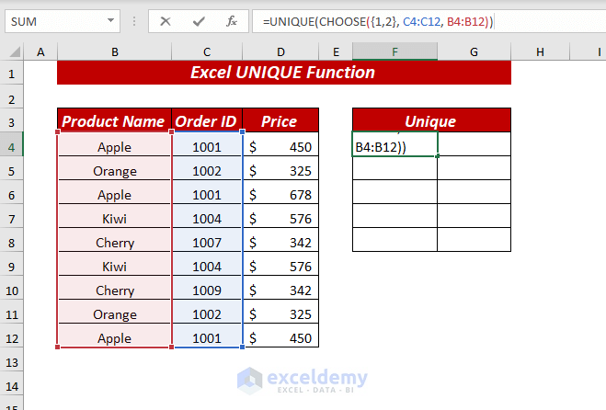Click empty cell F5 in Unique table
This screenshot has height=410, width=606.
pos(394,168)
